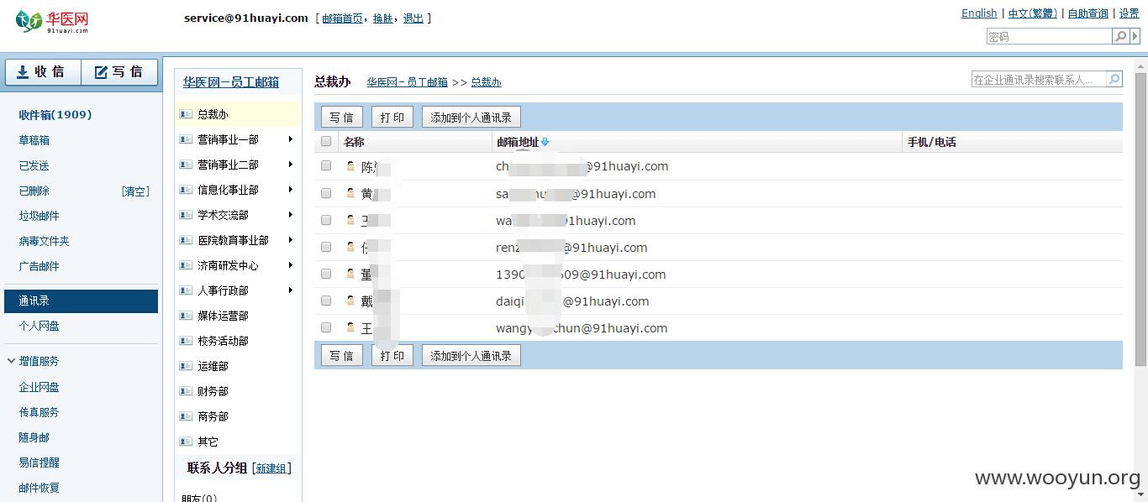1148x502 pixels.
Task: Click the 总裁办 group card icon
Action: (x=186, y=114)
